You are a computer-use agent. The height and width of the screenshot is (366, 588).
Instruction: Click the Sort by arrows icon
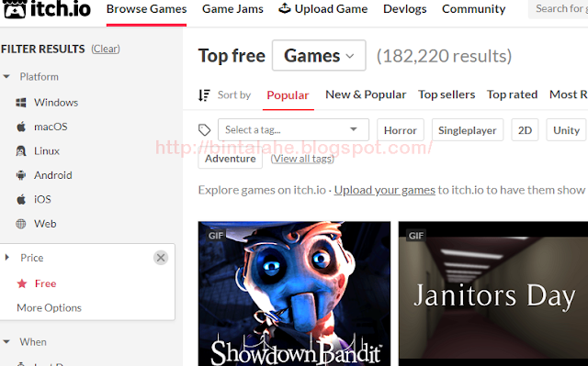[204, 95]
